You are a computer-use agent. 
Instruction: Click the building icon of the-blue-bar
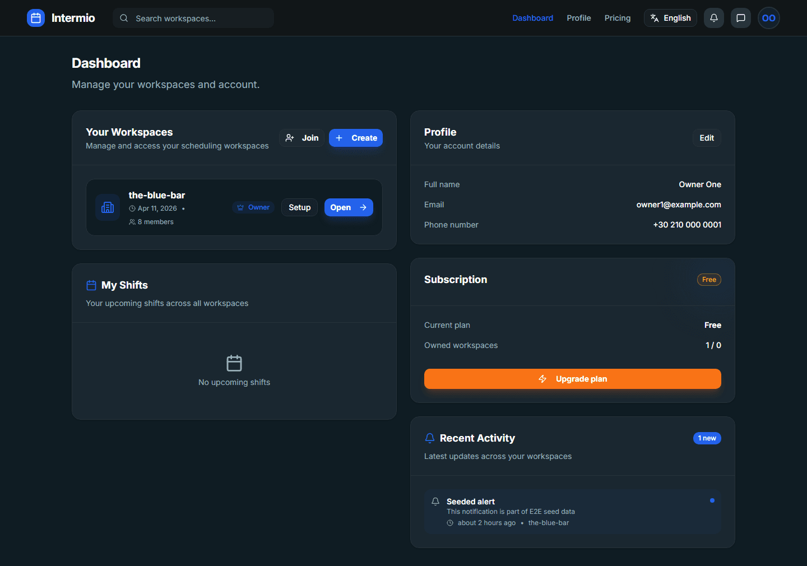coord(108,207)
